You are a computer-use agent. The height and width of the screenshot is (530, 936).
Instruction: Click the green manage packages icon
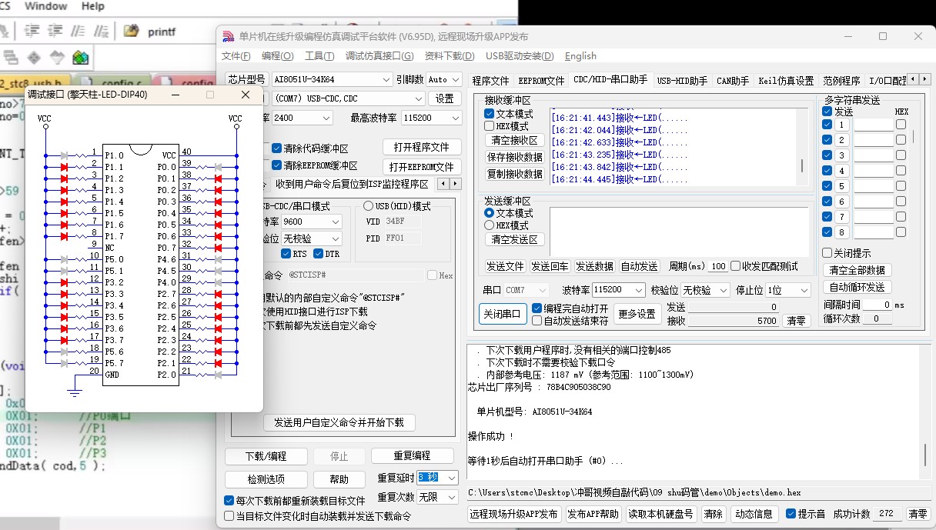click(80, 58)
